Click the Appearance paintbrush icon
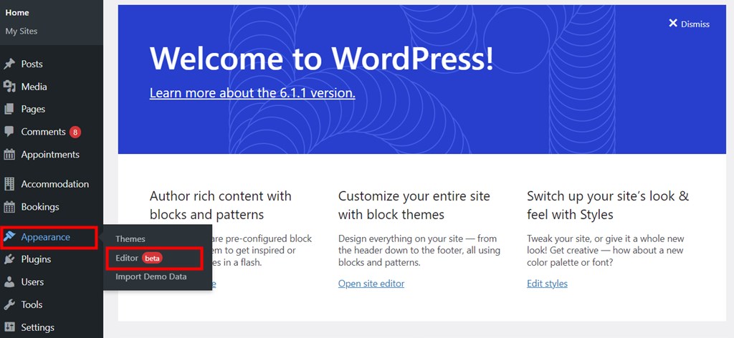Viewport: 734px width, 338px height. coord(9,237)
